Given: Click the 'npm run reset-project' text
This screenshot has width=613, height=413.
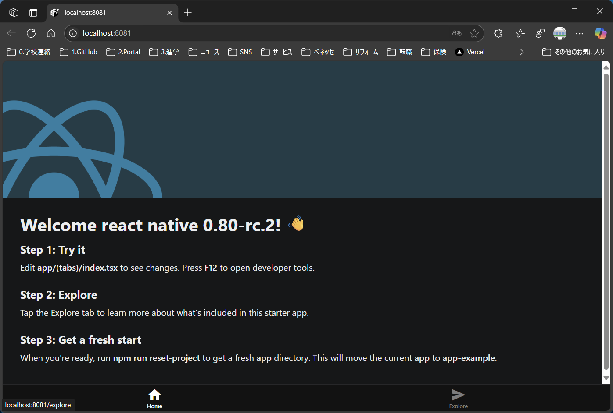Looking at the screenshot, I should pos(157,358).
